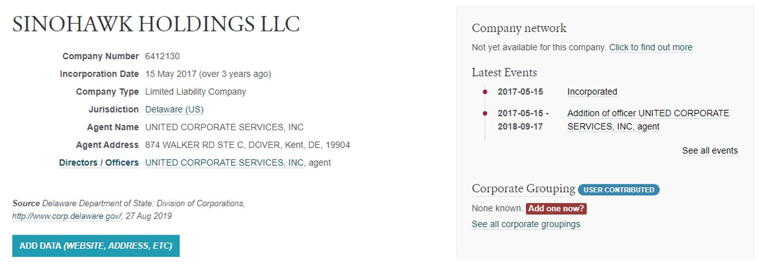This screenshot has width=759, height=265.
Task: See all corporate groupings
Action: pyautogui.click(x=526, y=224)
